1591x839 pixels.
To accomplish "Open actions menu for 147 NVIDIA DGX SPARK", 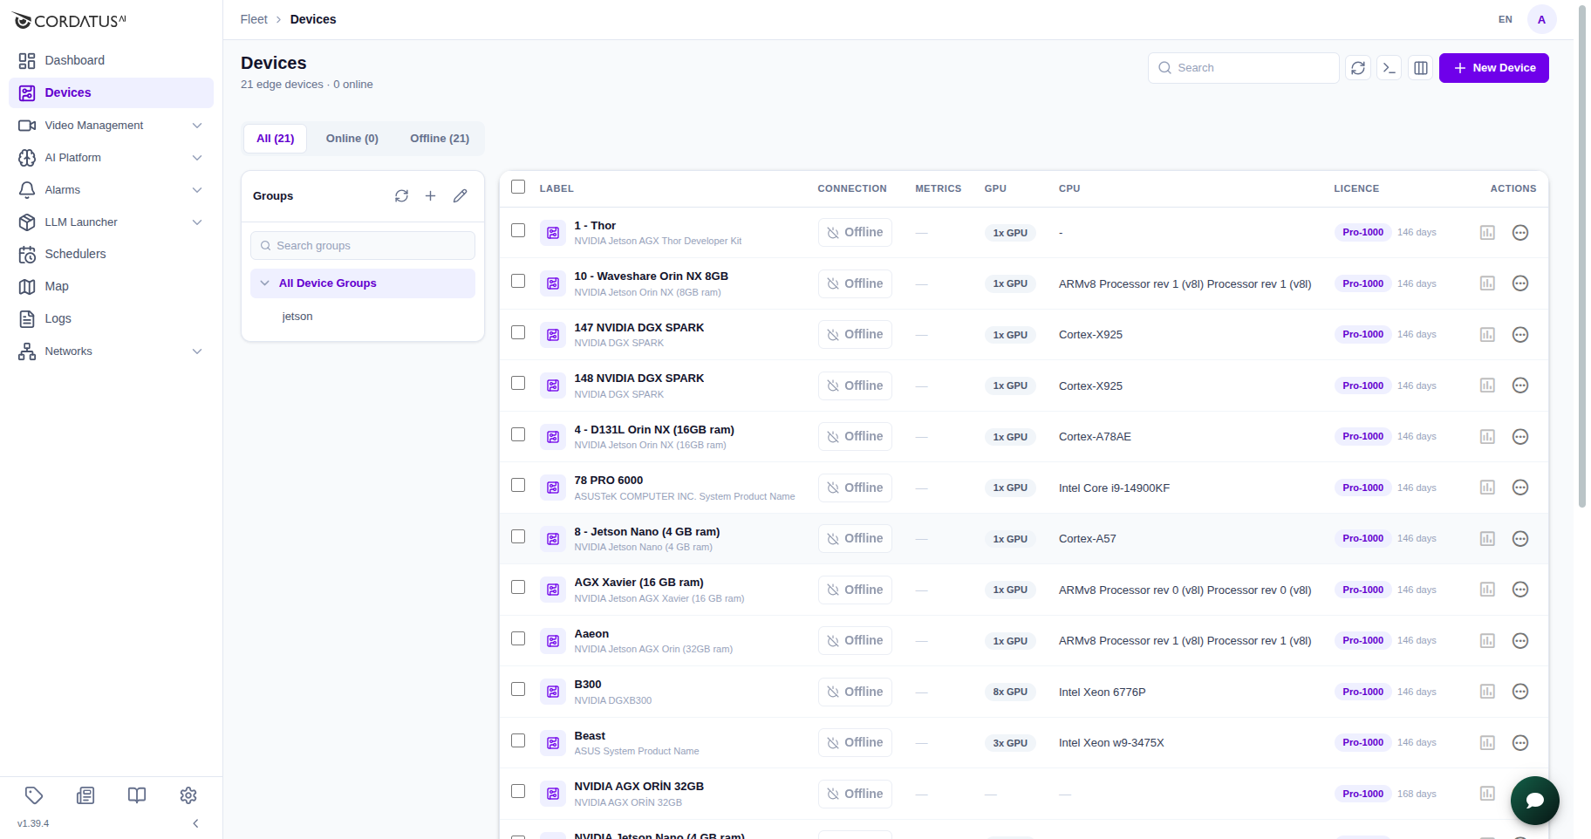I will pyautogui.click(x=1520, y=335).
